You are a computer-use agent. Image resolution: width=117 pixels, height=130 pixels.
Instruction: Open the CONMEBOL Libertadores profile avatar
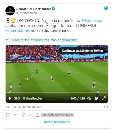coord(10,11)
